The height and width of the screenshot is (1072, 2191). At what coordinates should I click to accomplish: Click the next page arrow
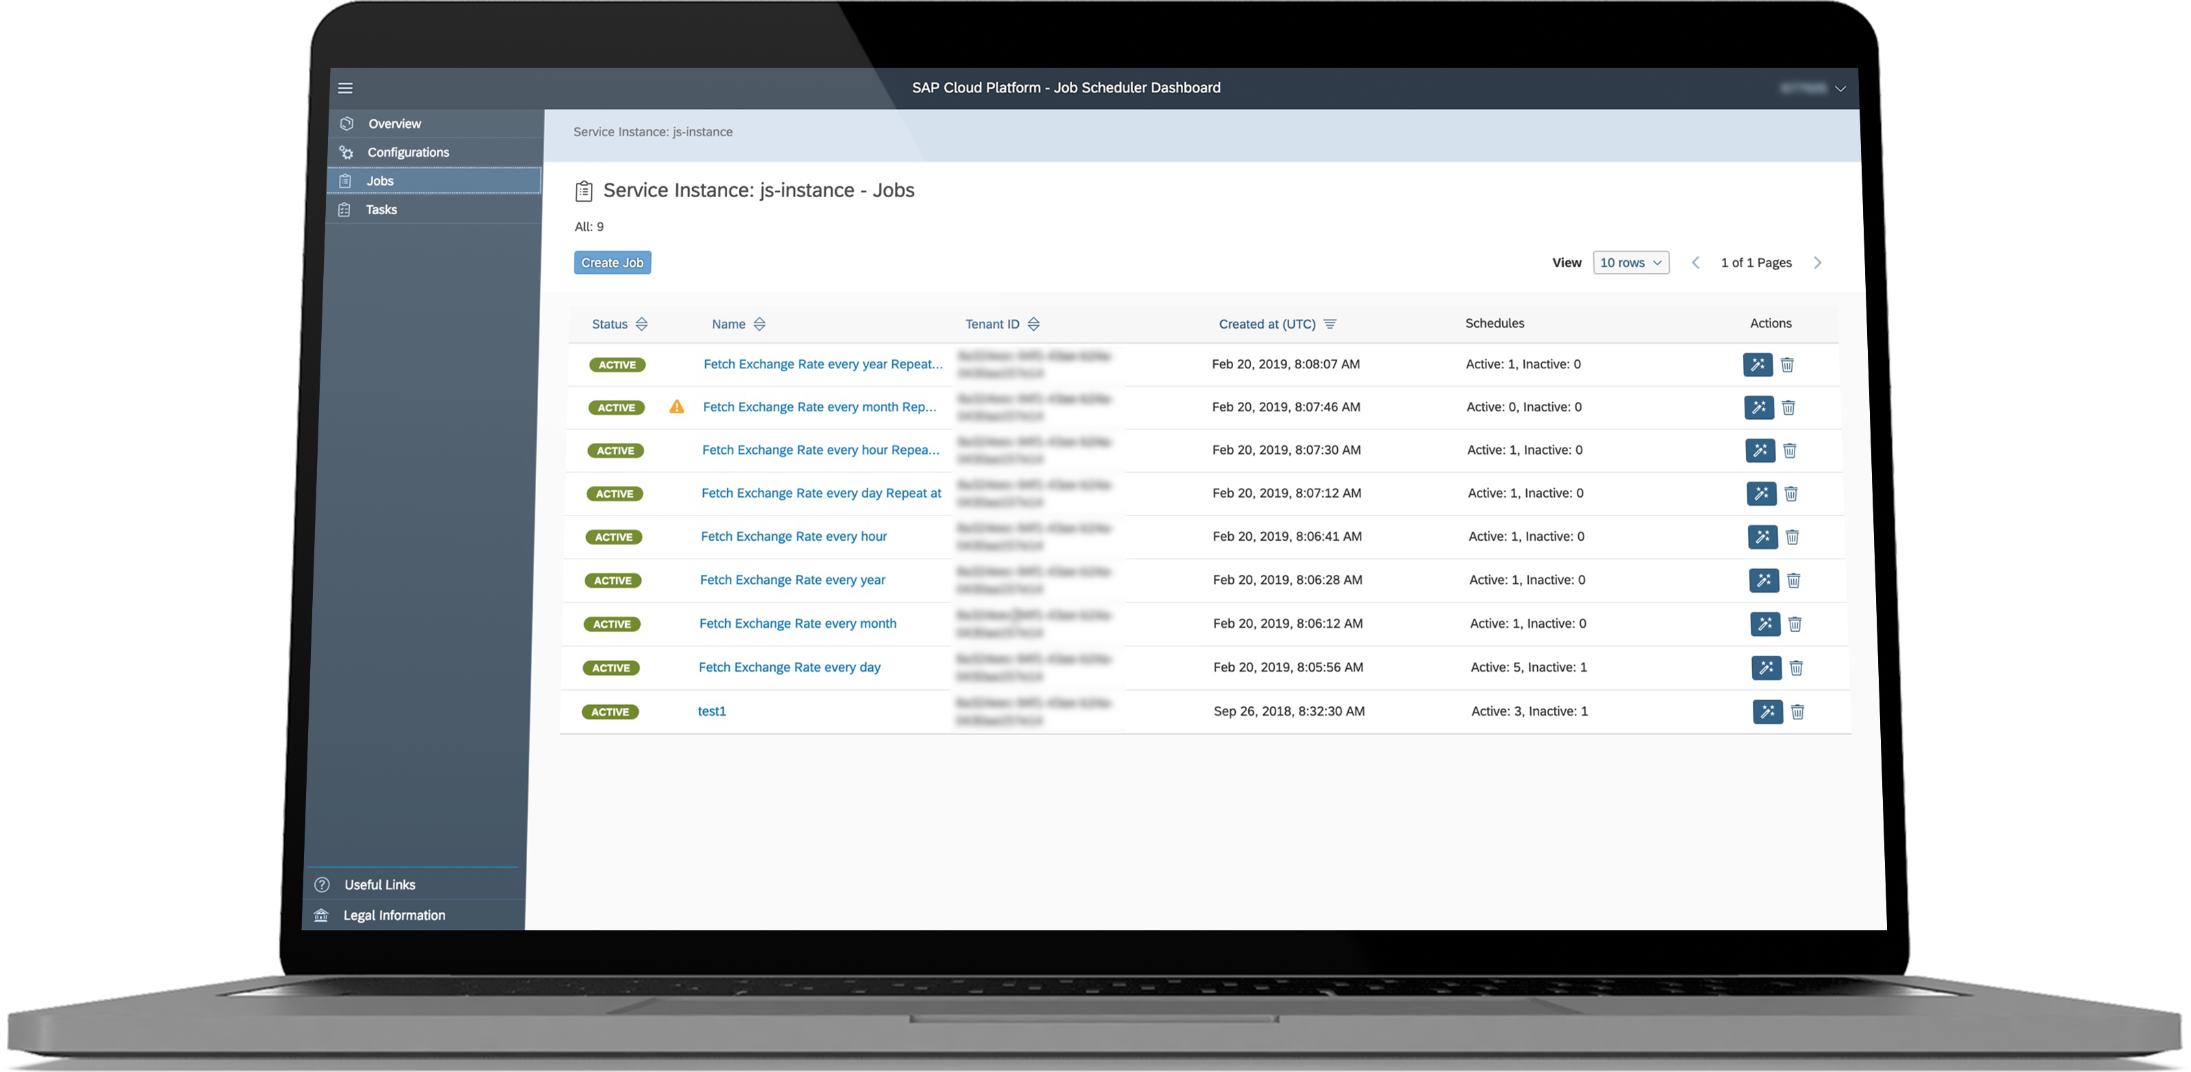(1819, 261)
